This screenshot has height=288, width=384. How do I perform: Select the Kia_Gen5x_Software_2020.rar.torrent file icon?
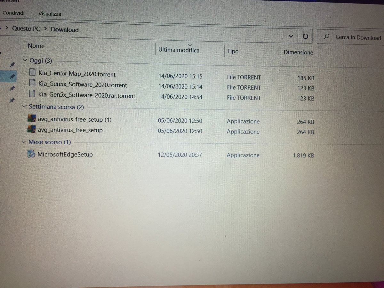[32, 94]
